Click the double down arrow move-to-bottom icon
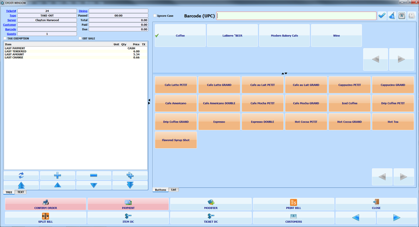 (130, 185)
